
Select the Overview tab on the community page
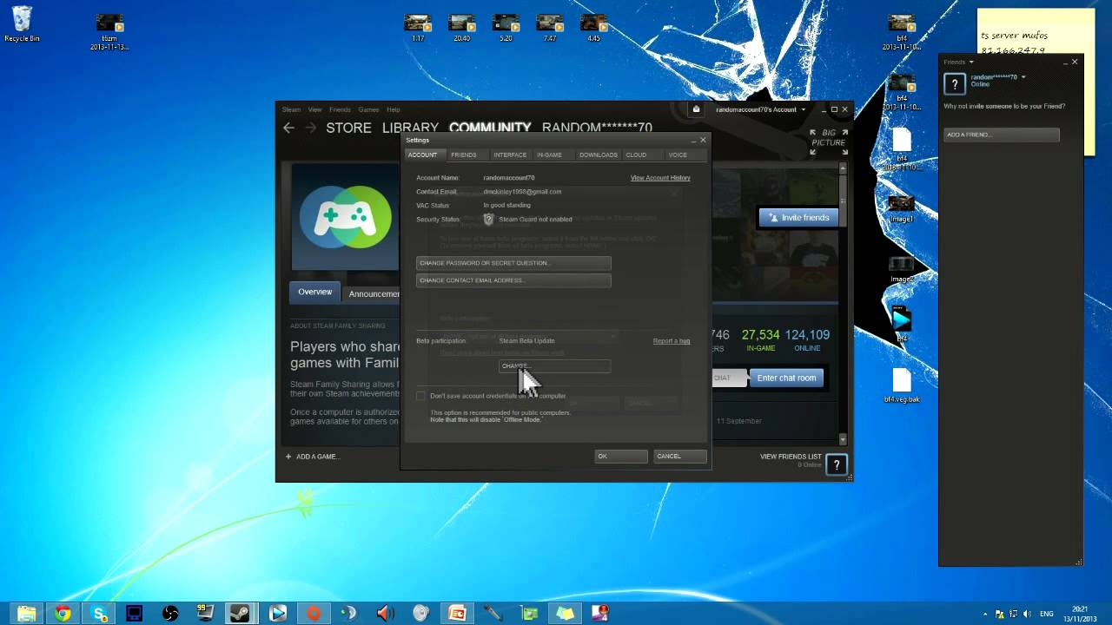click(x=314, y=293)
